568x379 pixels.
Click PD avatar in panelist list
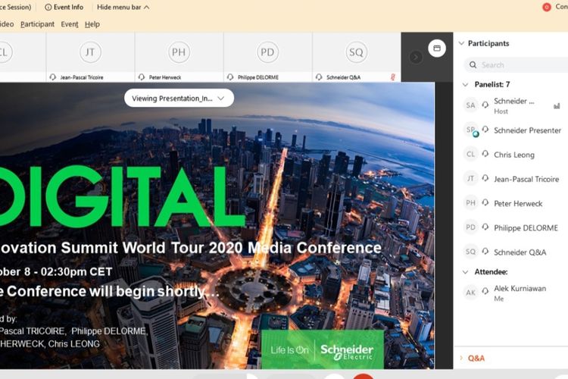[470, 227]
